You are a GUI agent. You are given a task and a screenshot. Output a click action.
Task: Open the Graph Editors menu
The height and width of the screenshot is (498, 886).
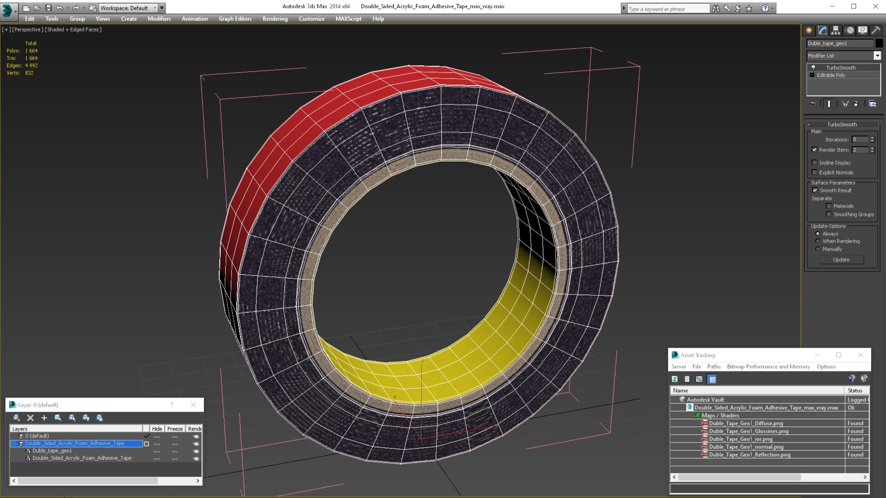pyautogui.click(x=235, y=19)
